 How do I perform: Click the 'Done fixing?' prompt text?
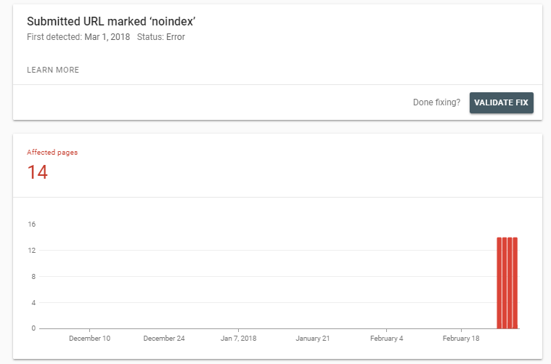click(436, 102)
